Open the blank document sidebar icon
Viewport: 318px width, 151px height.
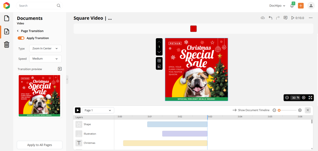(x=7, y=18)
